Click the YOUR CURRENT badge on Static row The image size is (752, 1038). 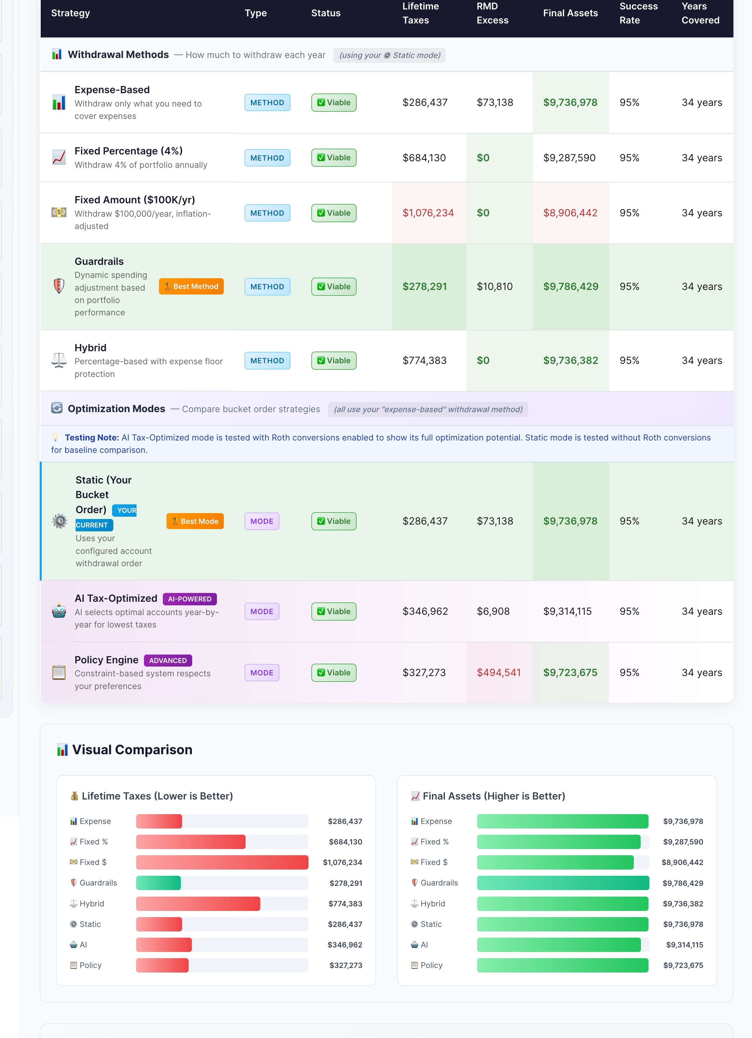coord(106,518)
